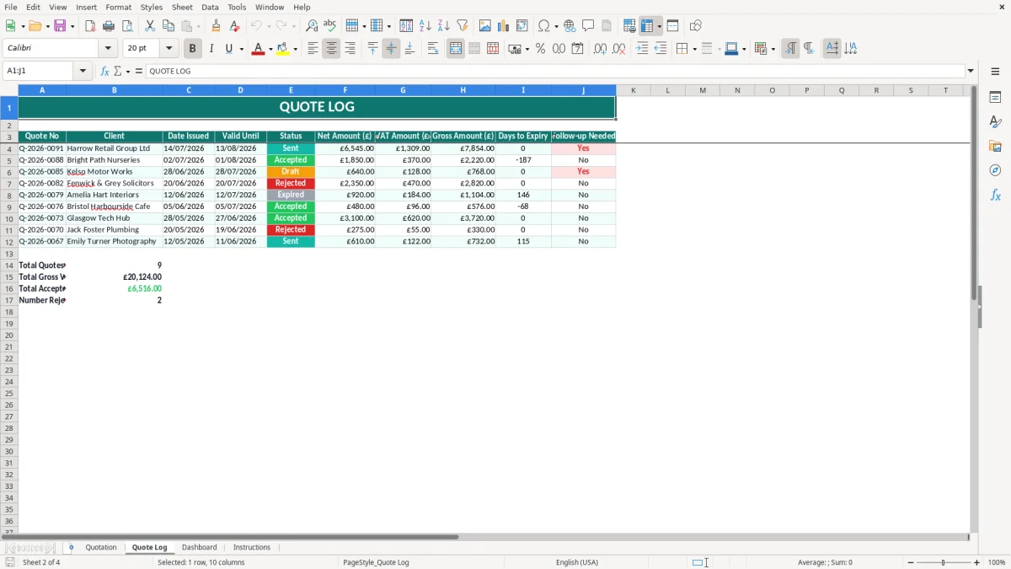Open Font Name dropdown
The image size is (1011, 569).
tap(108, 49)
